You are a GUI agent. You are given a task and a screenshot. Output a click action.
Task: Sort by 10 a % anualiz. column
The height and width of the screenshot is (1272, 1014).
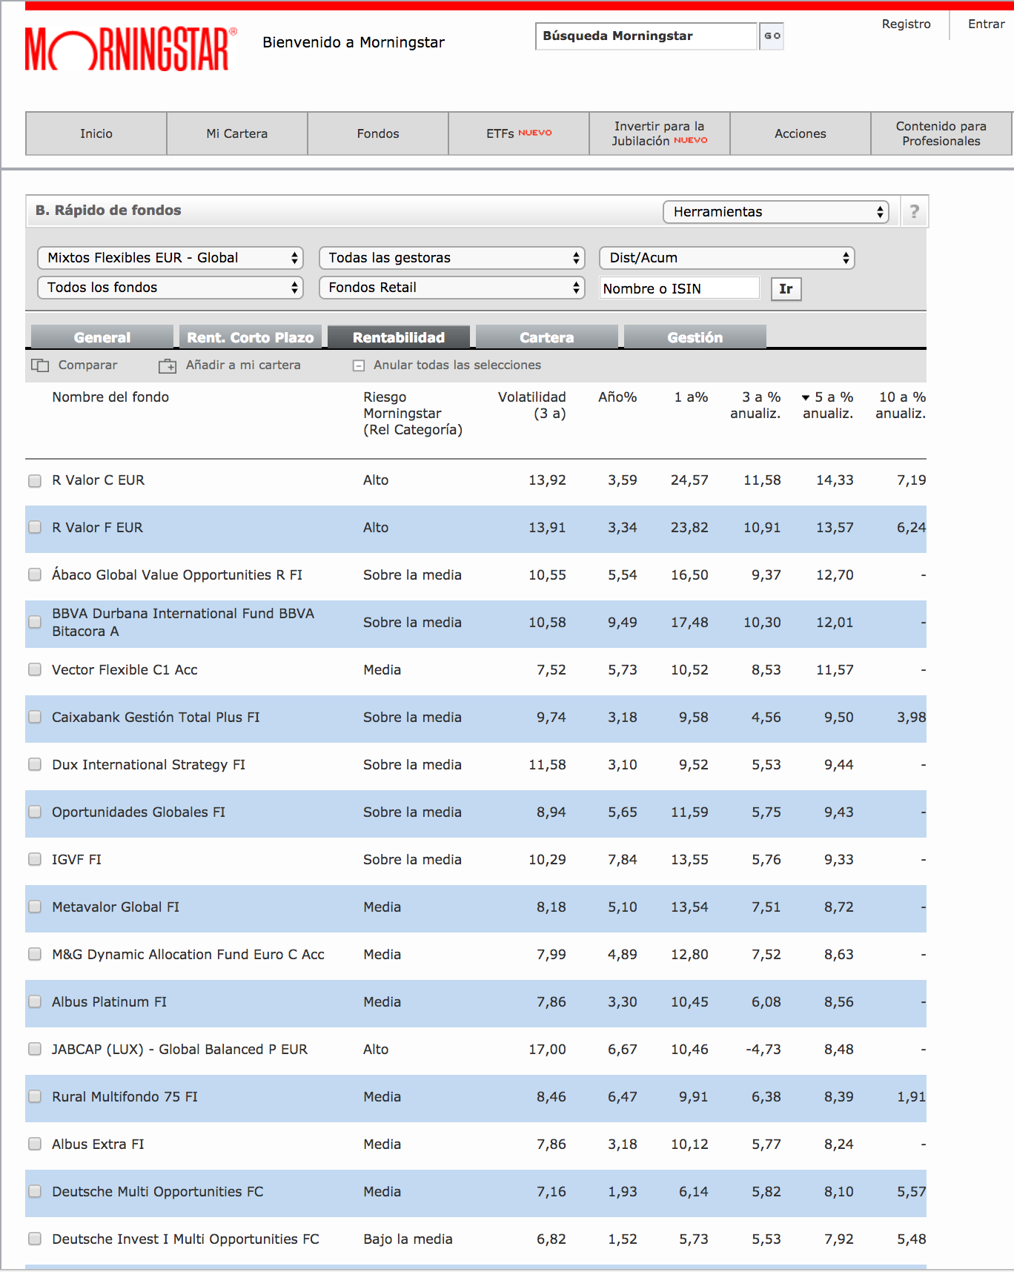coord(901,405)
